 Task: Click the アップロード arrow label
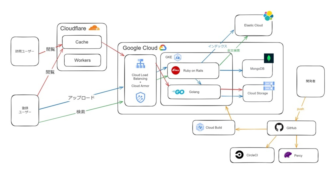click(81, 97)
